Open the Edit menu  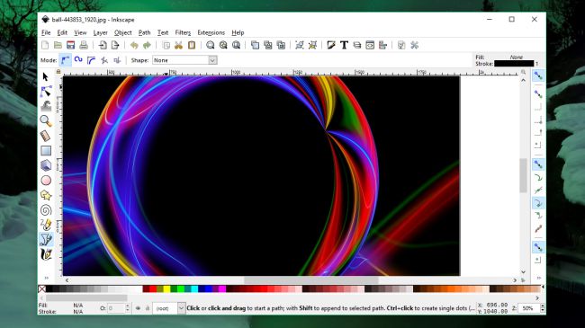[x=62, y=32]
